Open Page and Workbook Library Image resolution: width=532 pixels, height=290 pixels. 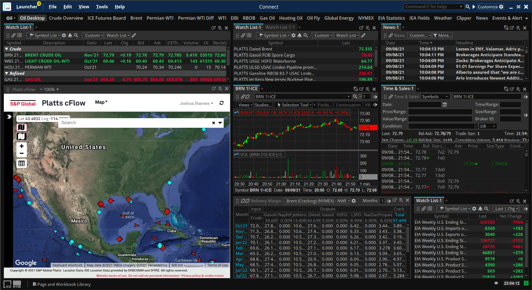pyautogui.click(x=62, y=284)
